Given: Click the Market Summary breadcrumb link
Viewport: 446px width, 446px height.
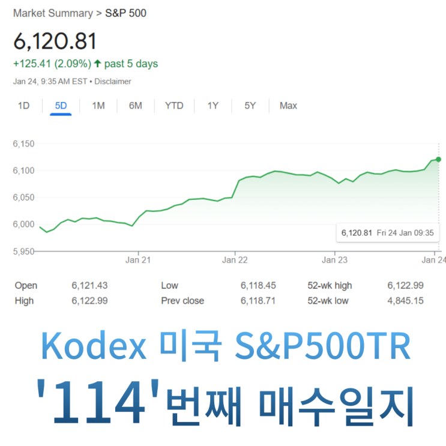Looking at the screenshot, I should pos(52,13).
